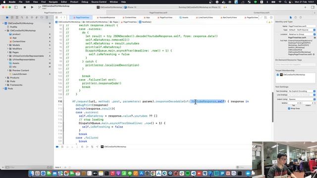Expand the UIViewControllerRepresentable folder

(8, 56)
